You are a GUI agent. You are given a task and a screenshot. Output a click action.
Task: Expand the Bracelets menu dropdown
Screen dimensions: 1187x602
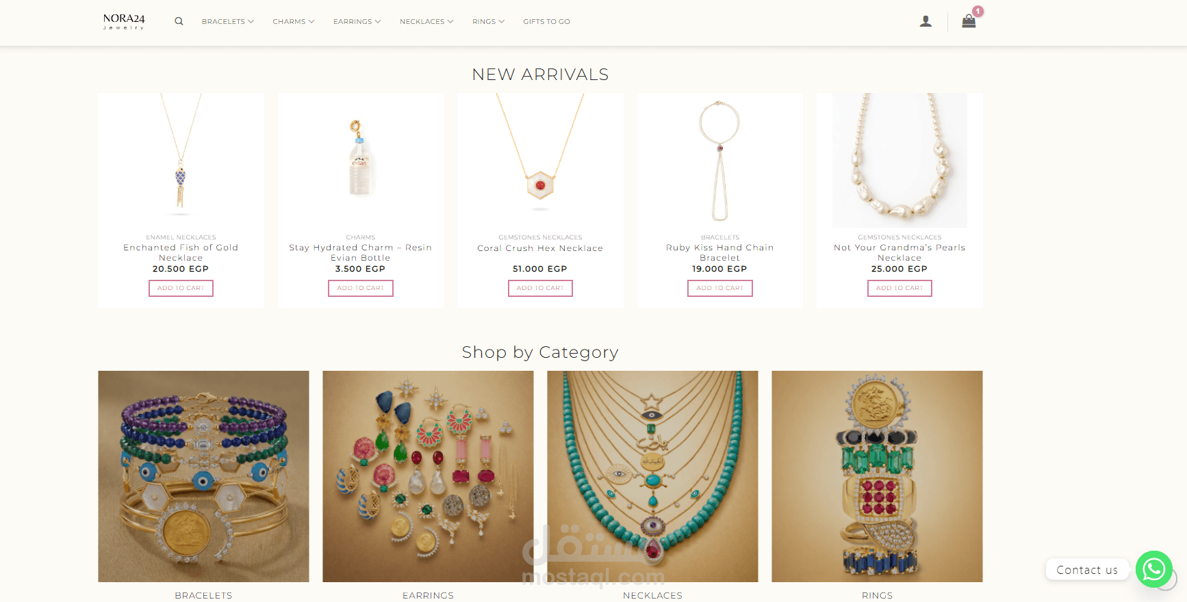(x=228, y=22)
